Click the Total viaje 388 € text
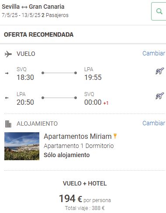Viewport: 166px width, 213px height. coord(85,208)
